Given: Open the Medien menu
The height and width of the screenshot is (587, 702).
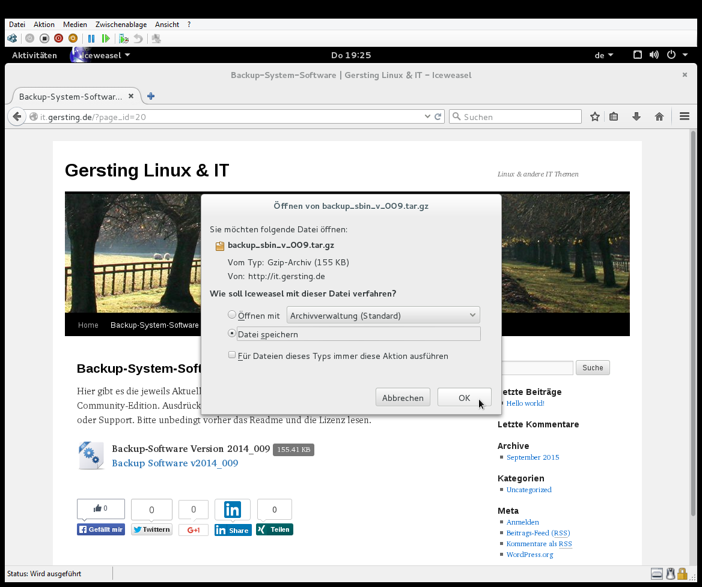Looking at the screenshot, I should point(75,25).
